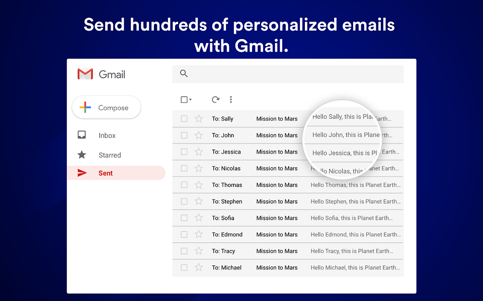The height and width of the screenshot is (301, 483).
Task: Open the three-dot more options menu
Action: 231,99
